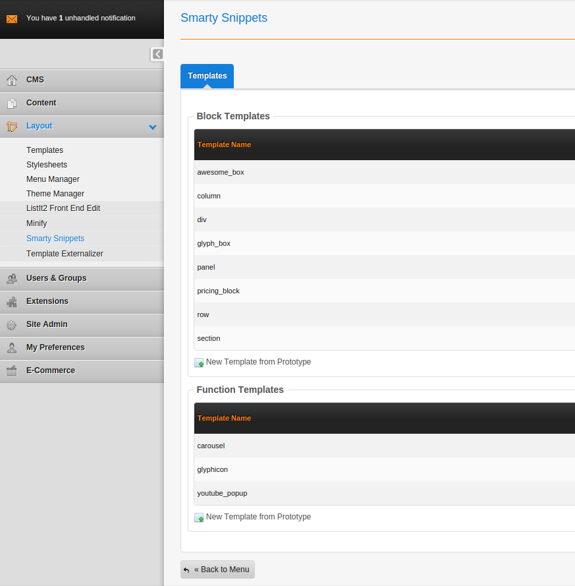This screenshot has width=575, height=586.
Task: Open Template Externalizer in the sidebar
Action: pos(65,253)
